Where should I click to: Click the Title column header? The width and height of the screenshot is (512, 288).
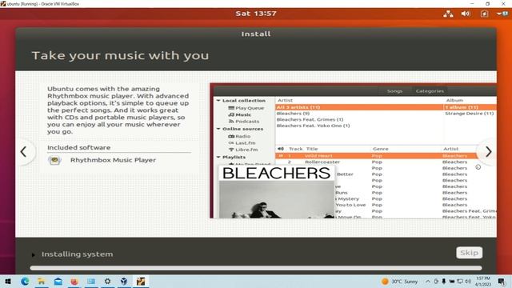pyautogui.click(x=312, y=149)
